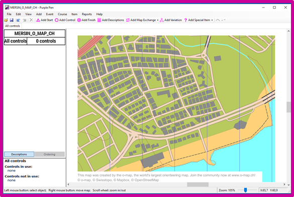
Task: Click the Delete X icon in toolbar
Action: 31,20
